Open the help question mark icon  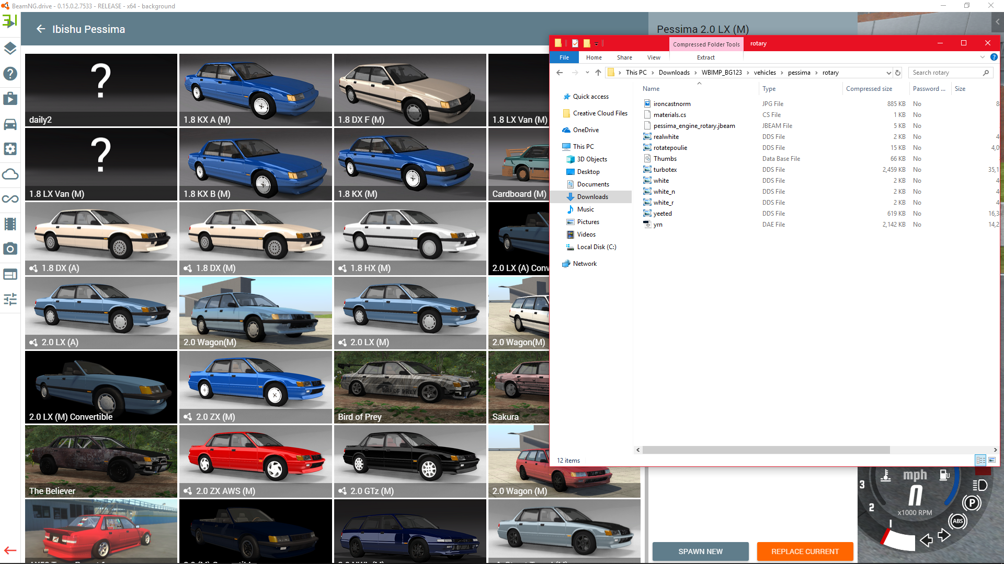click(10, 74)
